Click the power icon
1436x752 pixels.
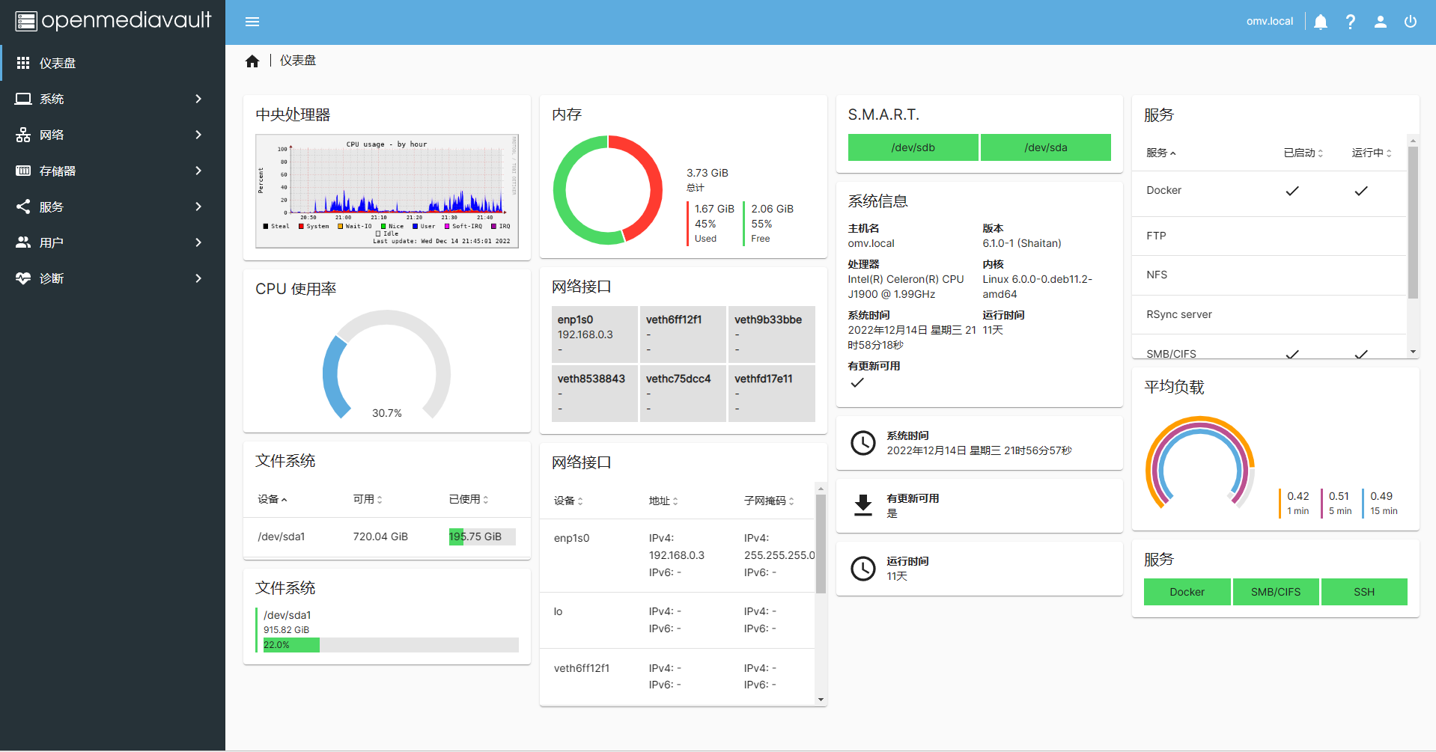pyautogui.click(x=1411, y=22)
